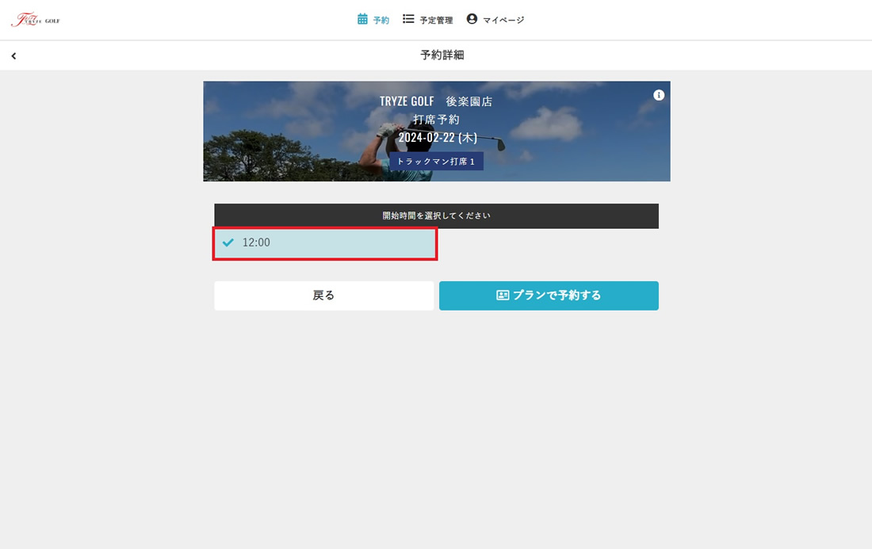Screen dimensions: 872x549
Task: Click the トラックマン打席 1 label
Action: (x=436, y=161)
